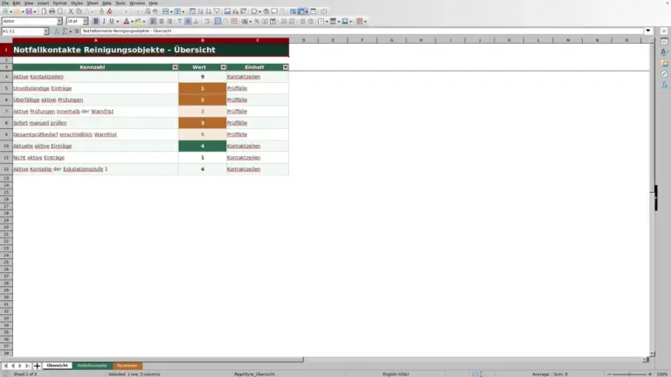Apply the Font Color red A swatch
671x377 pixels.
126,21
